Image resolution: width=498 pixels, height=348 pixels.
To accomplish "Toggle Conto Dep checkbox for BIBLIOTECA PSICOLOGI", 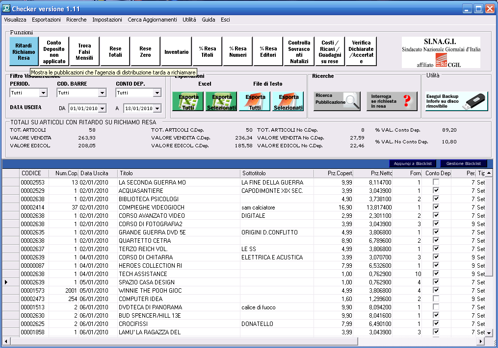I will pyautogui.click(x=436, y=199).
